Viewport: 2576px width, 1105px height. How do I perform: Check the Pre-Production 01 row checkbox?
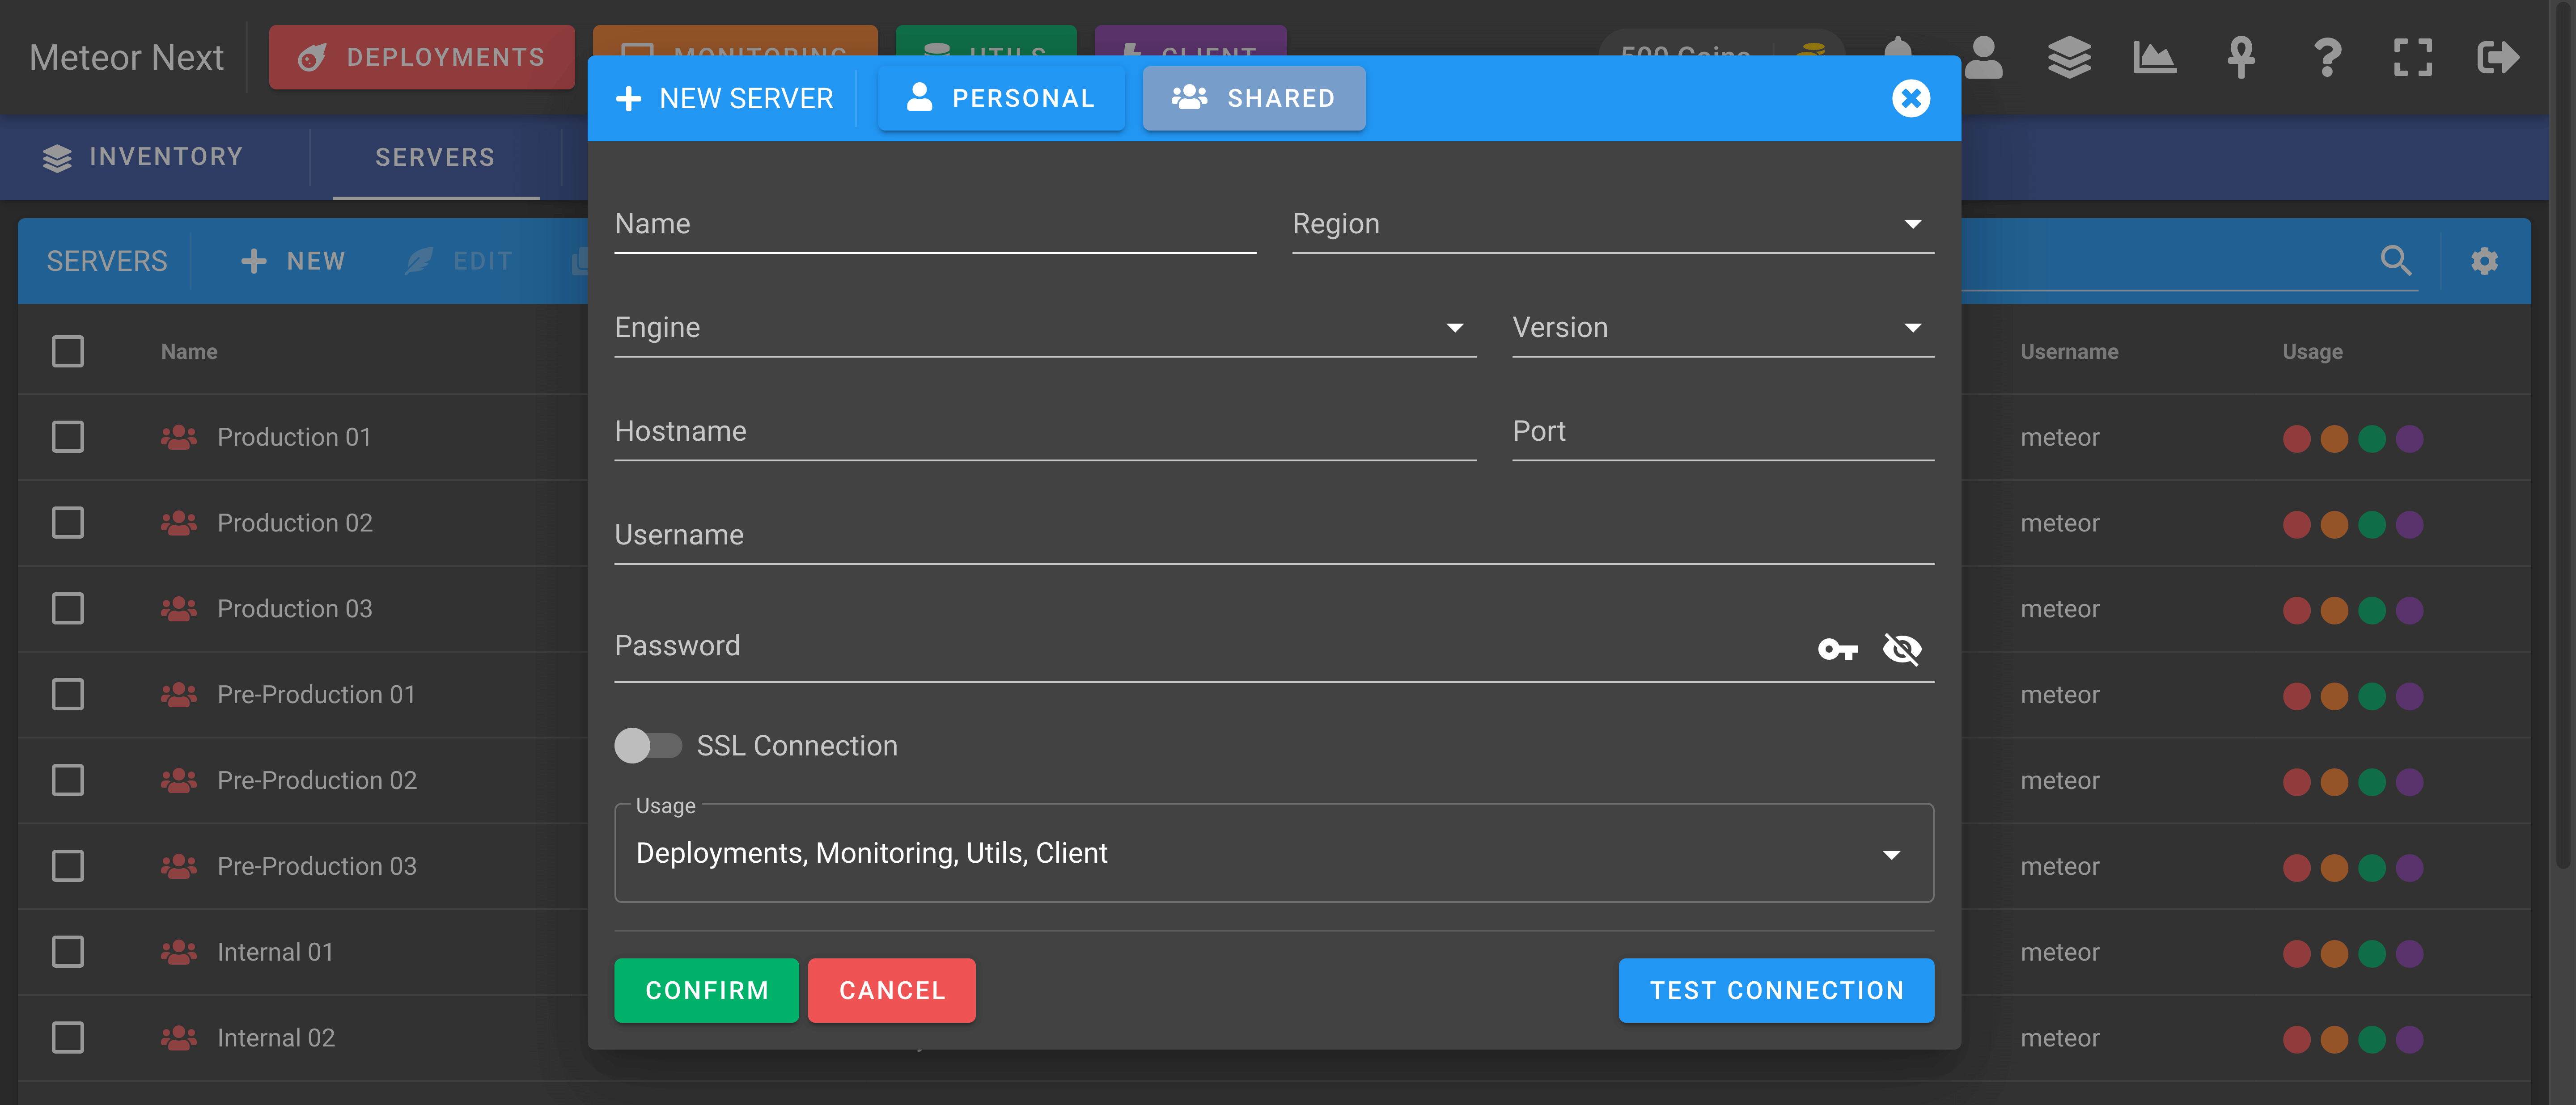[68, 694]
